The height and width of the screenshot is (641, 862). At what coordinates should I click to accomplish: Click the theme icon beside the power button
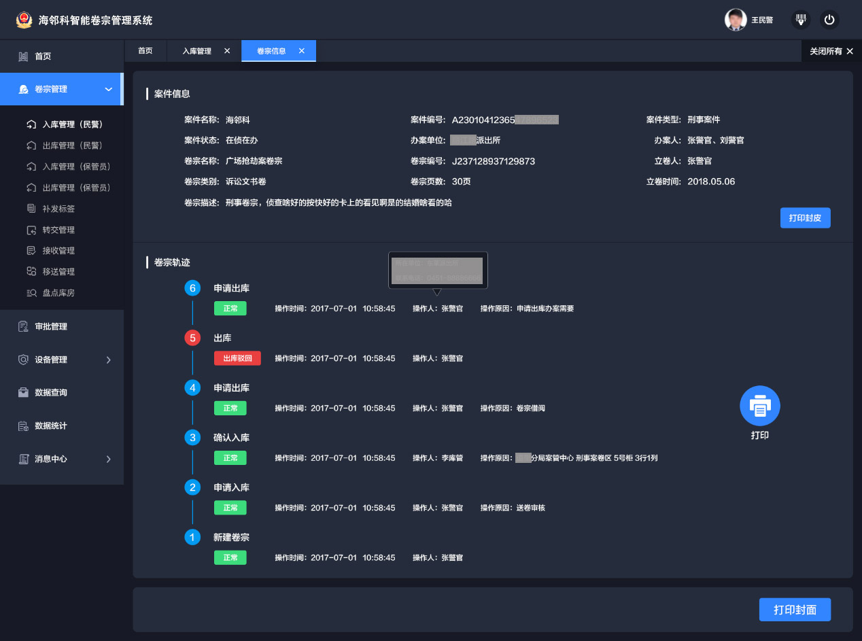801,20
